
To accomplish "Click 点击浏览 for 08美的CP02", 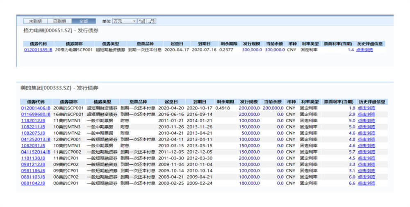I will [366, 177].
